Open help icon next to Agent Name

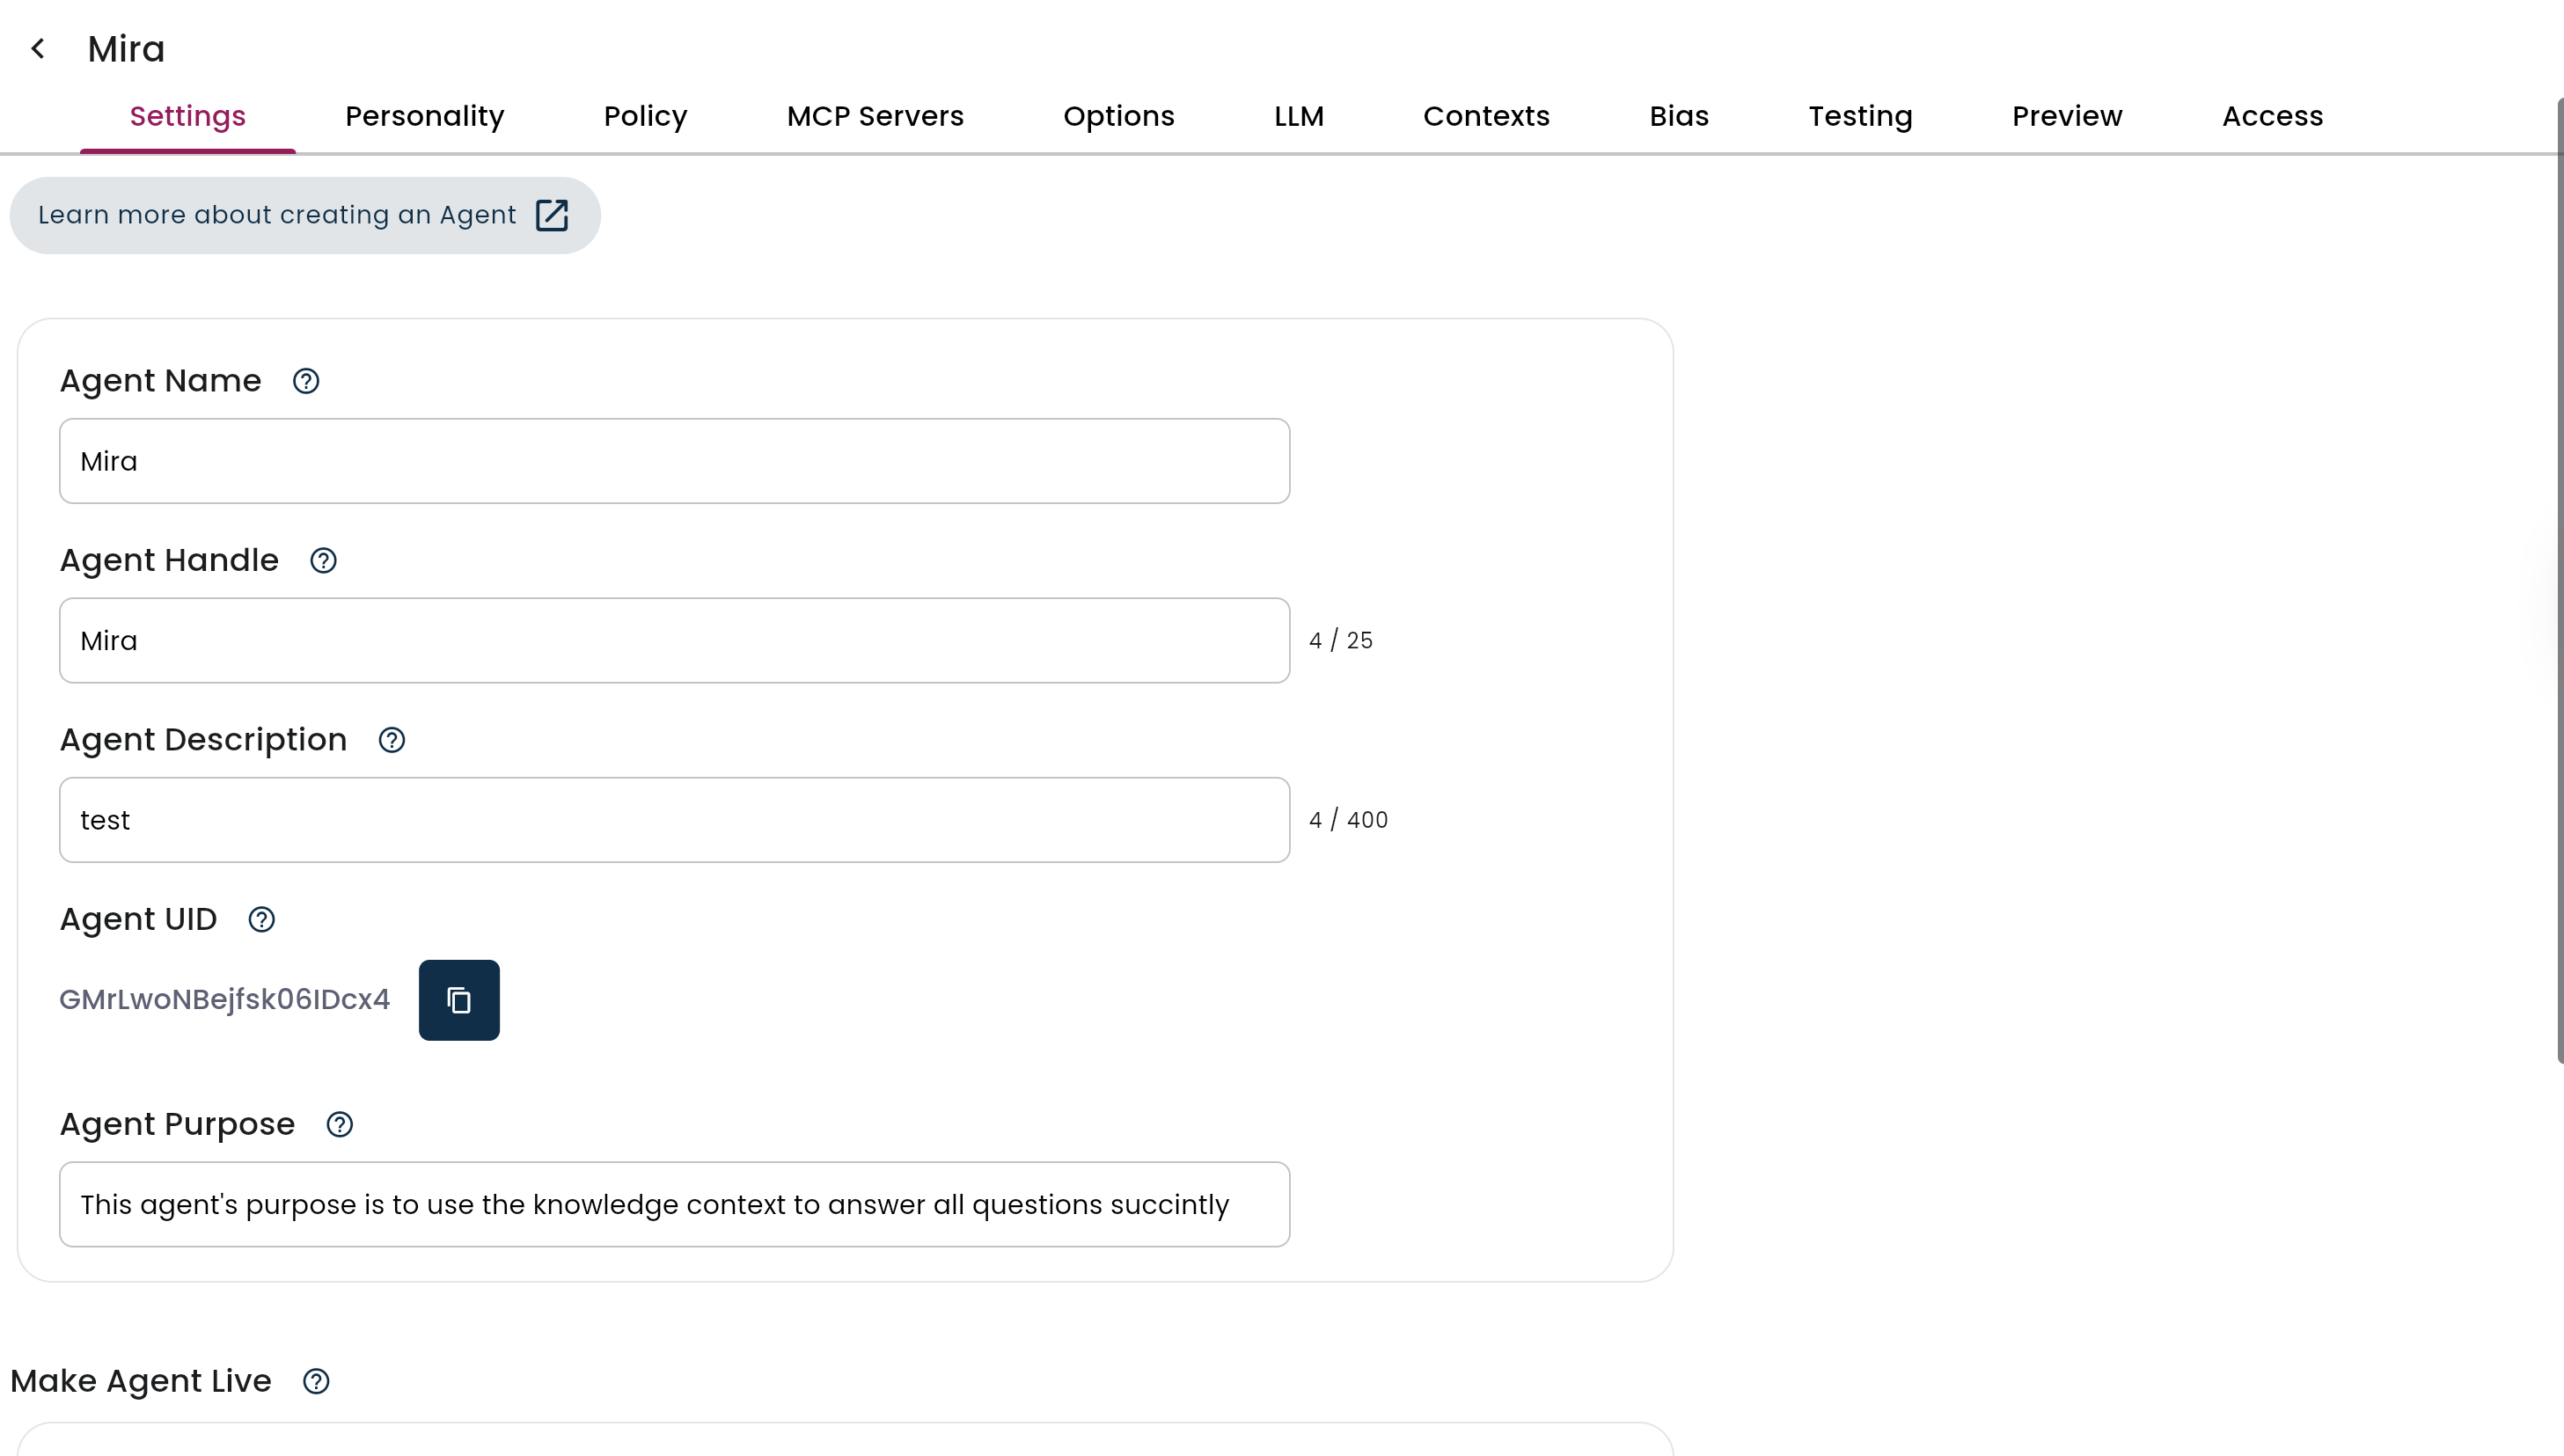(306, 381)
